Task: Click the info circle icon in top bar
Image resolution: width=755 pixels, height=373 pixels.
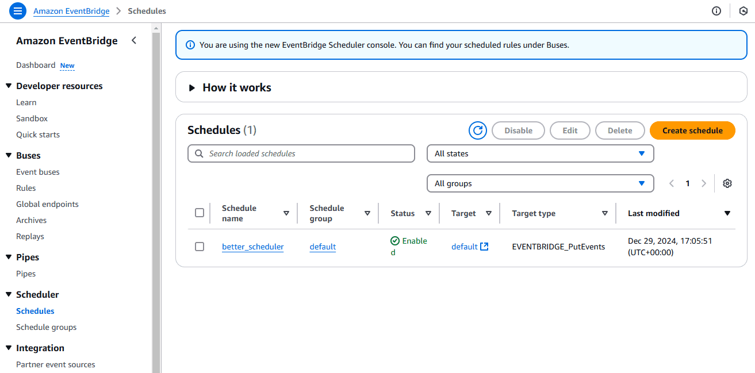Action: click(x=716, y=11)
